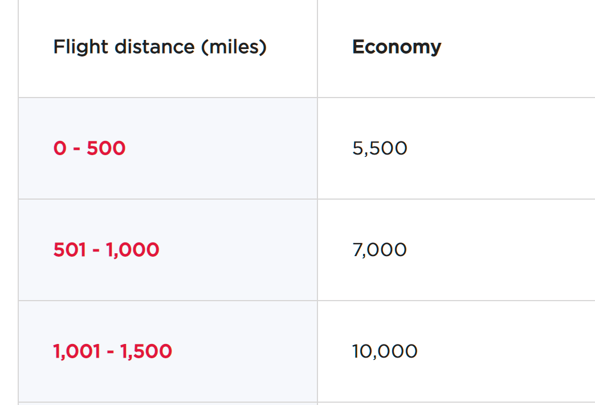Click the red "1,500" ending the third range
This screenshot has height=405, width=595.
(x=146, y=351)
